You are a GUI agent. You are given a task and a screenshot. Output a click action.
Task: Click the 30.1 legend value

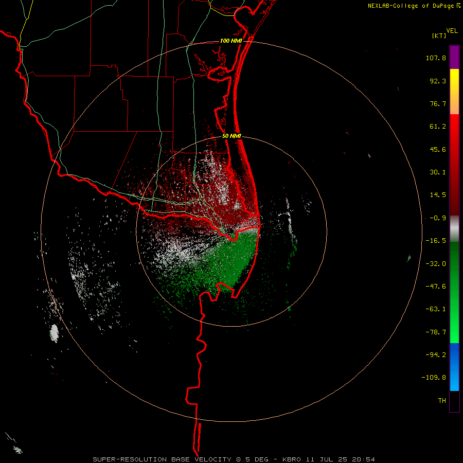[438, 172]
